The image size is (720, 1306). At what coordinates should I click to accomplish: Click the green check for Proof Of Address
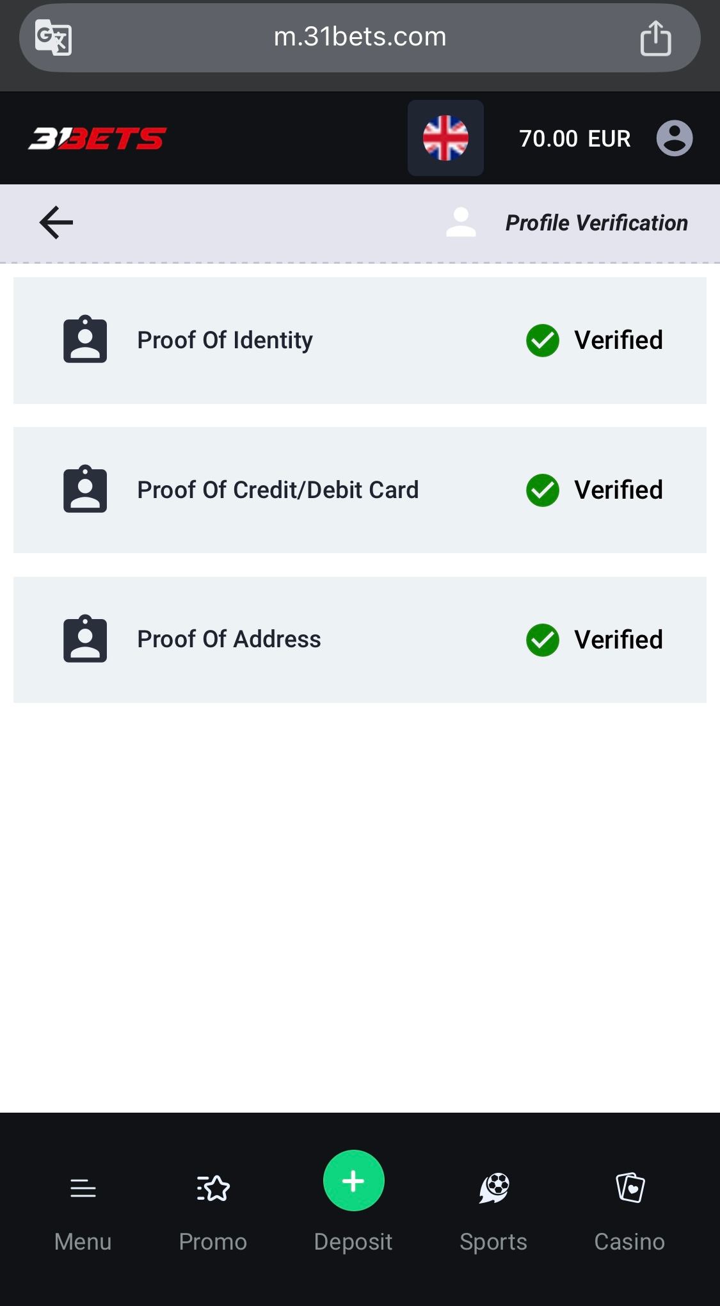point(543,640)
